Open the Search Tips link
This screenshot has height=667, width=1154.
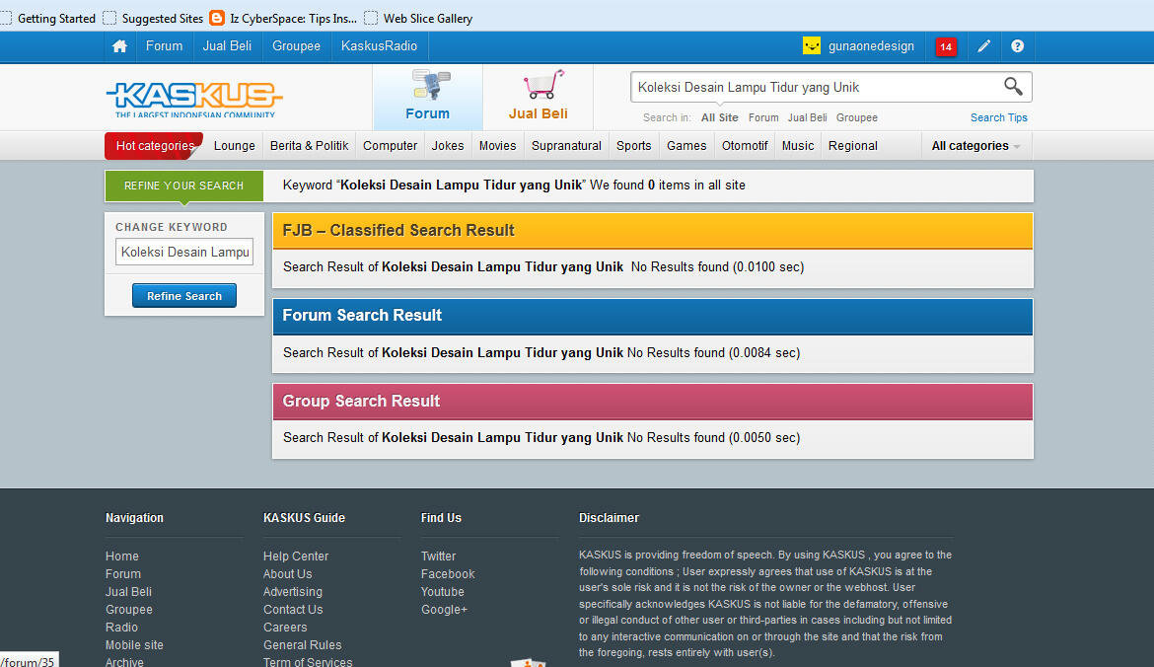(998, 117)
